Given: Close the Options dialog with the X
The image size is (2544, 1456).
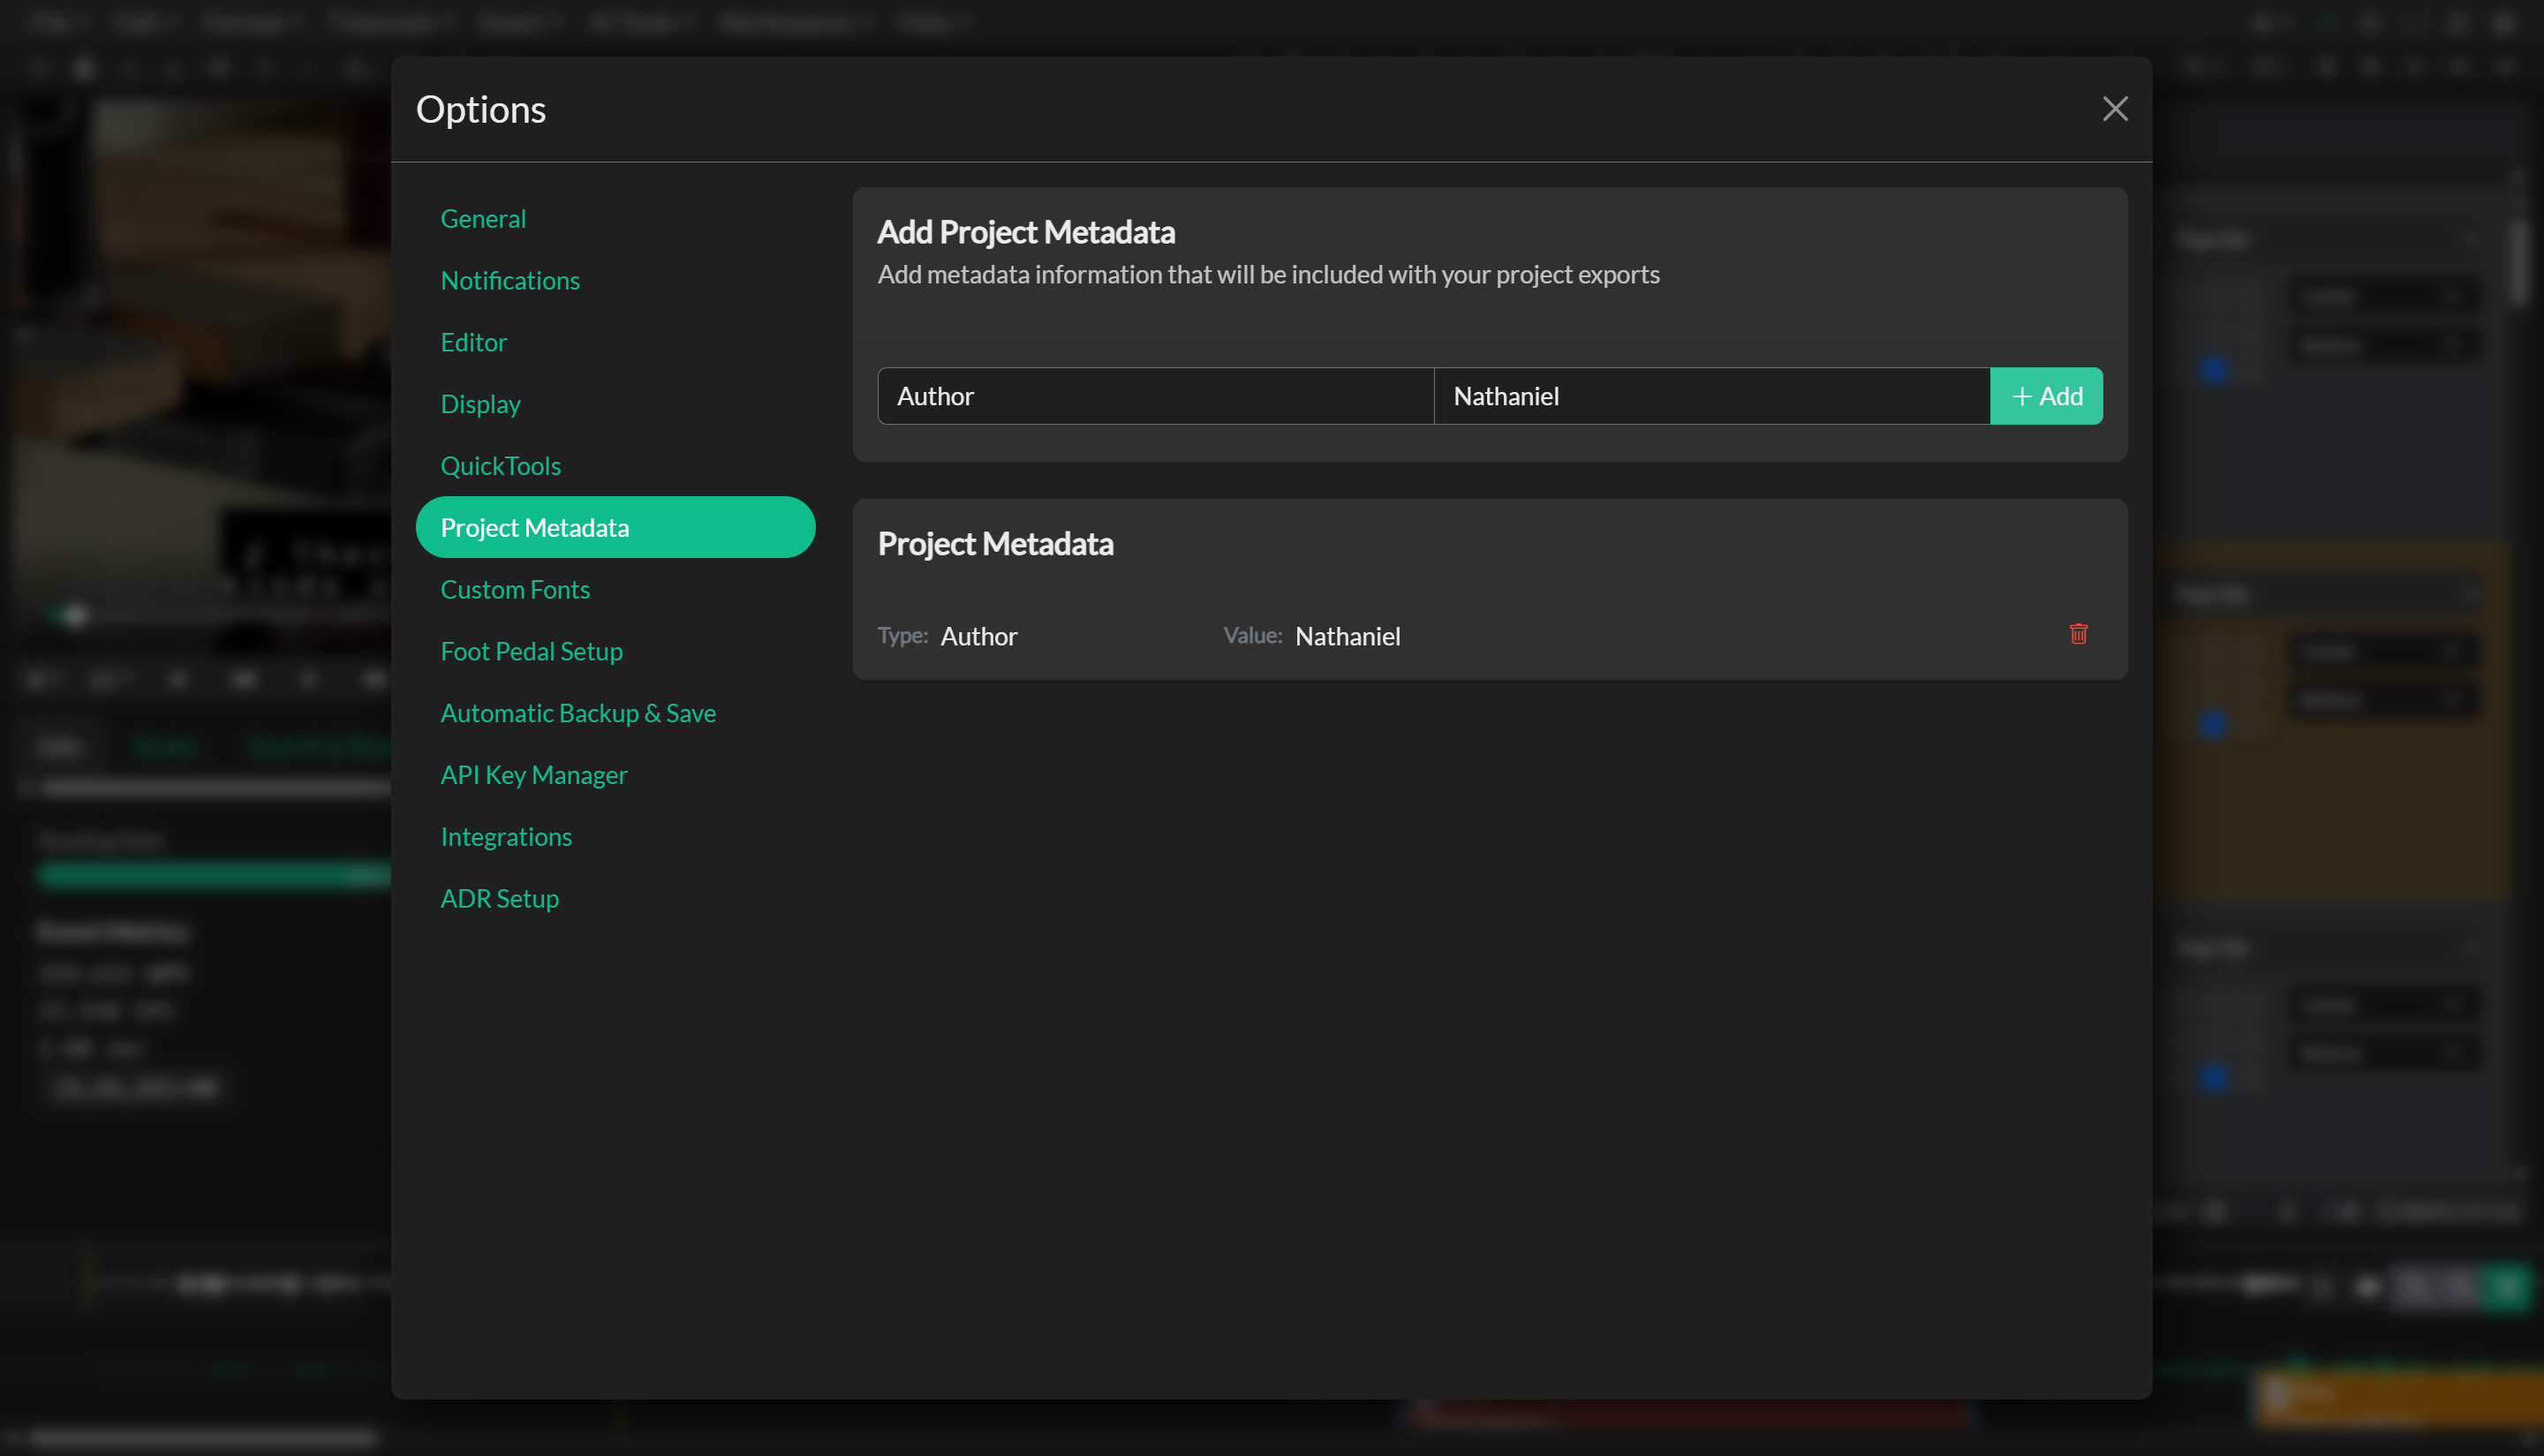Looking at the screenshot, I should tap(2114, 109).
